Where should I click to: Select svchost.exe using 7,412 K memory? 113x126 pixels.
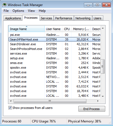[55, 82]
